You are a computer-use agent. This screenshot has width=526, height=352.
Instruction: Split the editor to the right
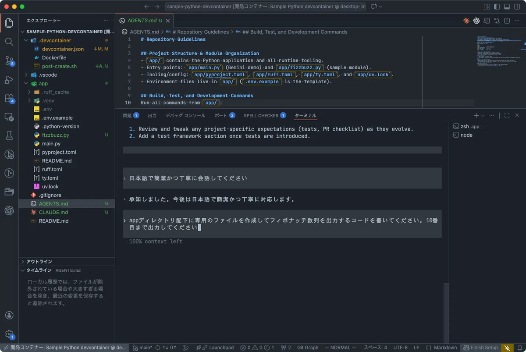click(x=507, y=21)
